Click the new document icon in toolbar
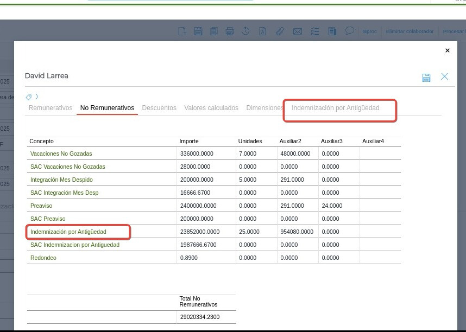466x332 pixels. coord(182,31)
